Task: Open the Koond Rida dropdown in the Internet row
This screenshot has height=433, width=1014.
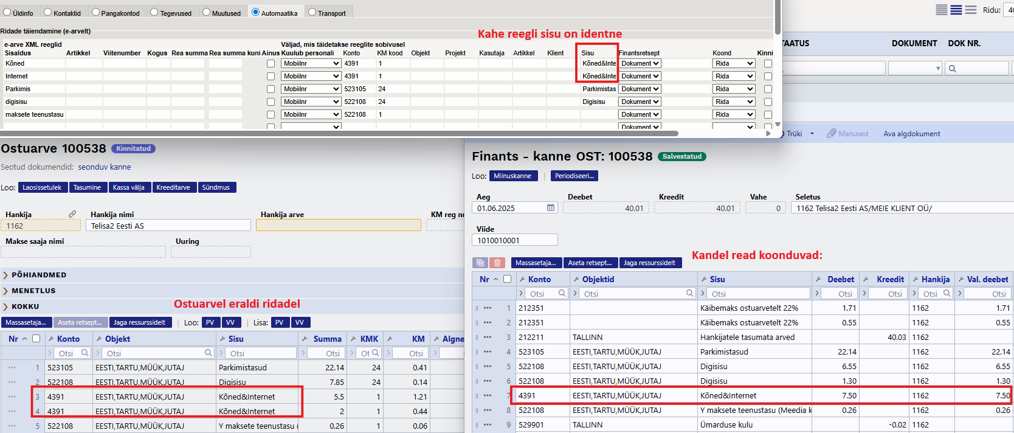Action: click(733, 76)
